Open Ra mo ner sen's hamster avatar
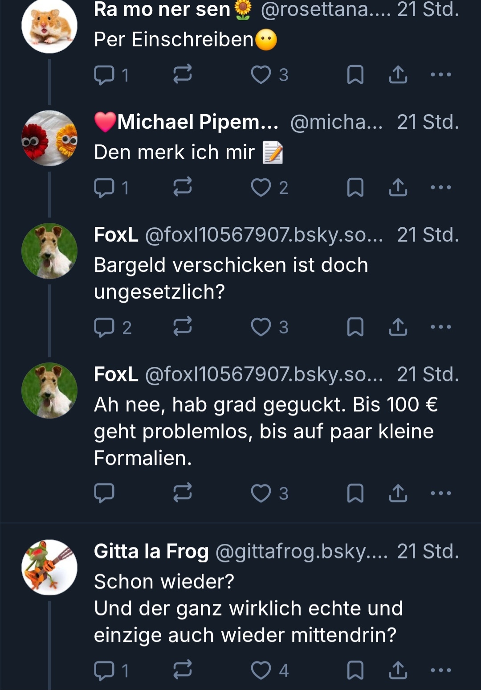Screen dimensions: 481x690 point(49,26)
